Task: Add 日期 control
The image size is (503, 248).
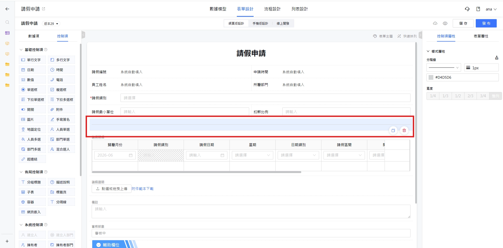Action: [x=32, y=70]
